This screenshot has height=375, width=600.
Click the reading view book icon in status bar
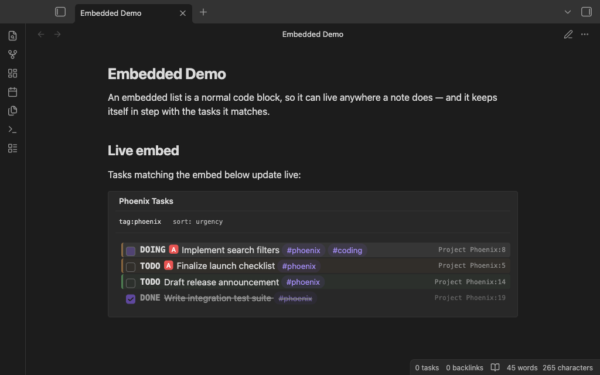[495, 367]
